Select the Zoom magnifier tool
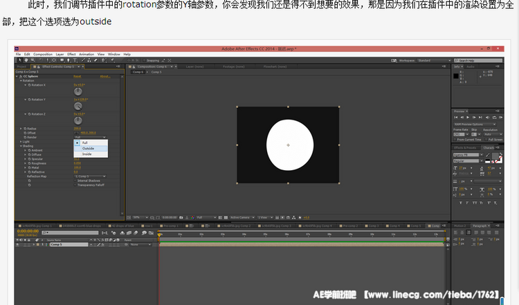The height and width of the screenshot is (305, 519). tap(33, 60)
